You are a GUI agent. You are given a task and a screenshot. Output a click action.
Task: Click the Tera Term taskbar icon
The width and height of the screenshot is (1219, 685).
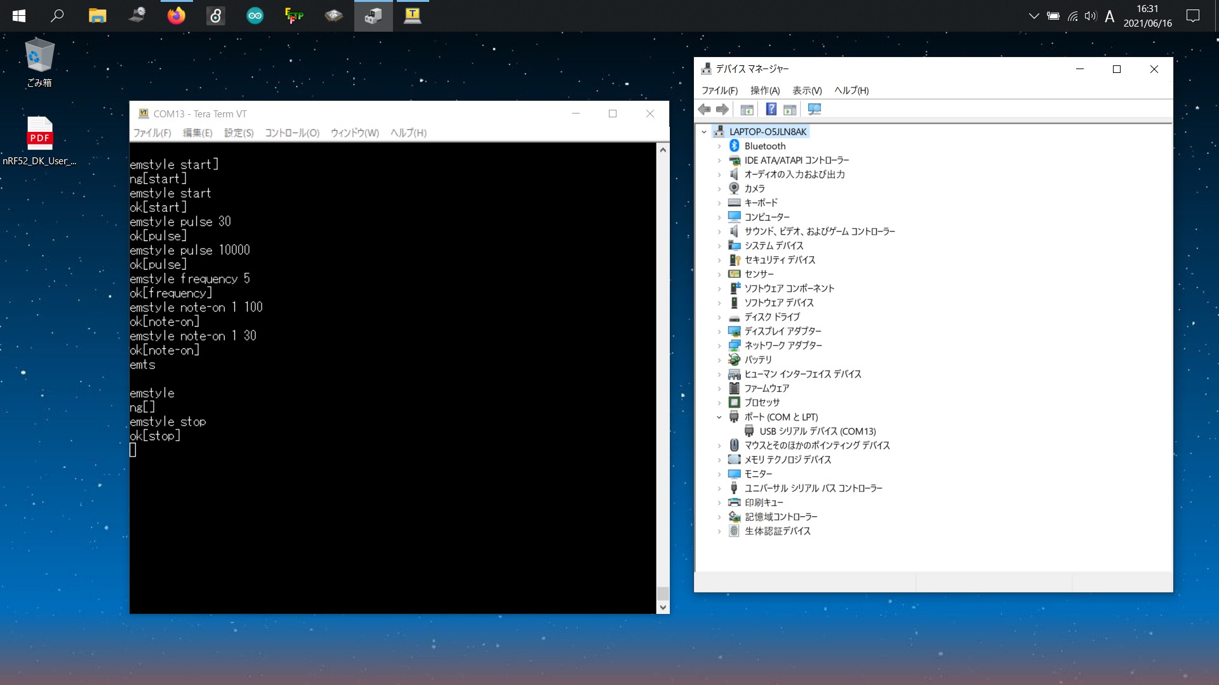tap(413, 16)
